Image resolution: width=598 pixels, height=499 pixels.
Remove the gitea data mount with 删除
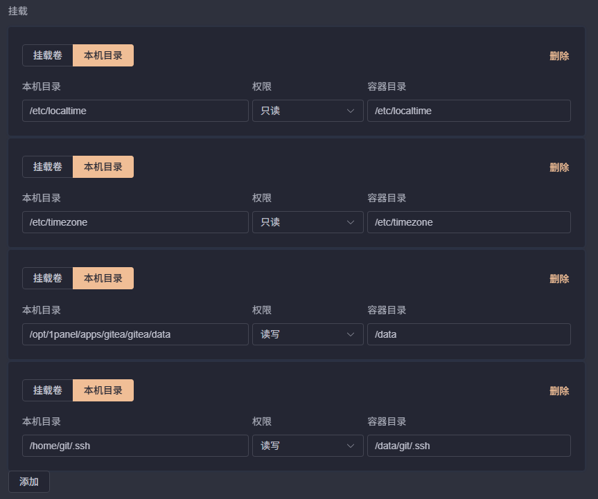pyautogui.click(x=559, y=279)
